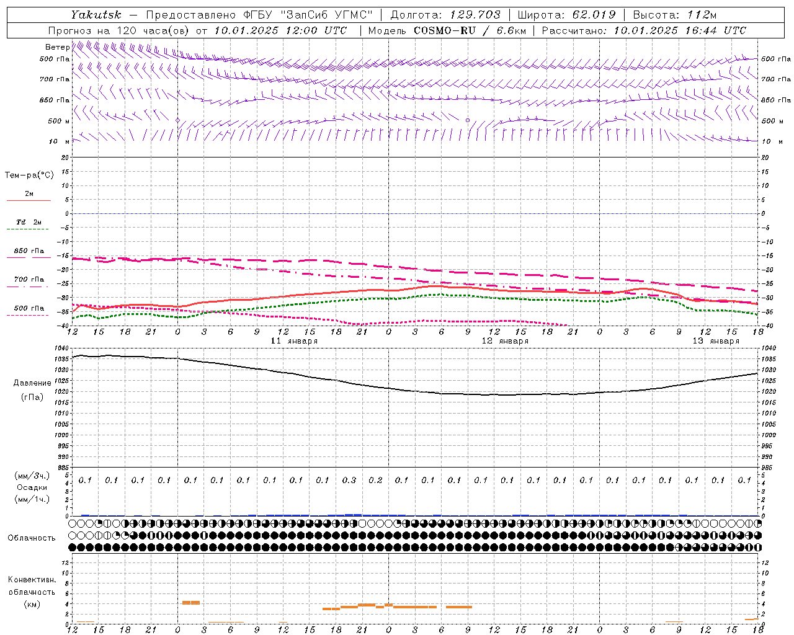Click the 'Модель COSMO-RU / 6.6км' model label
794x635 pixels.
[447, 30]
